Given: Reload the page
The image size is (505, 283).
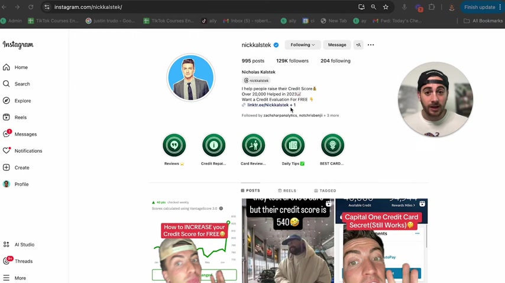Looking at the screenshot, I should [x=31, y=7].
